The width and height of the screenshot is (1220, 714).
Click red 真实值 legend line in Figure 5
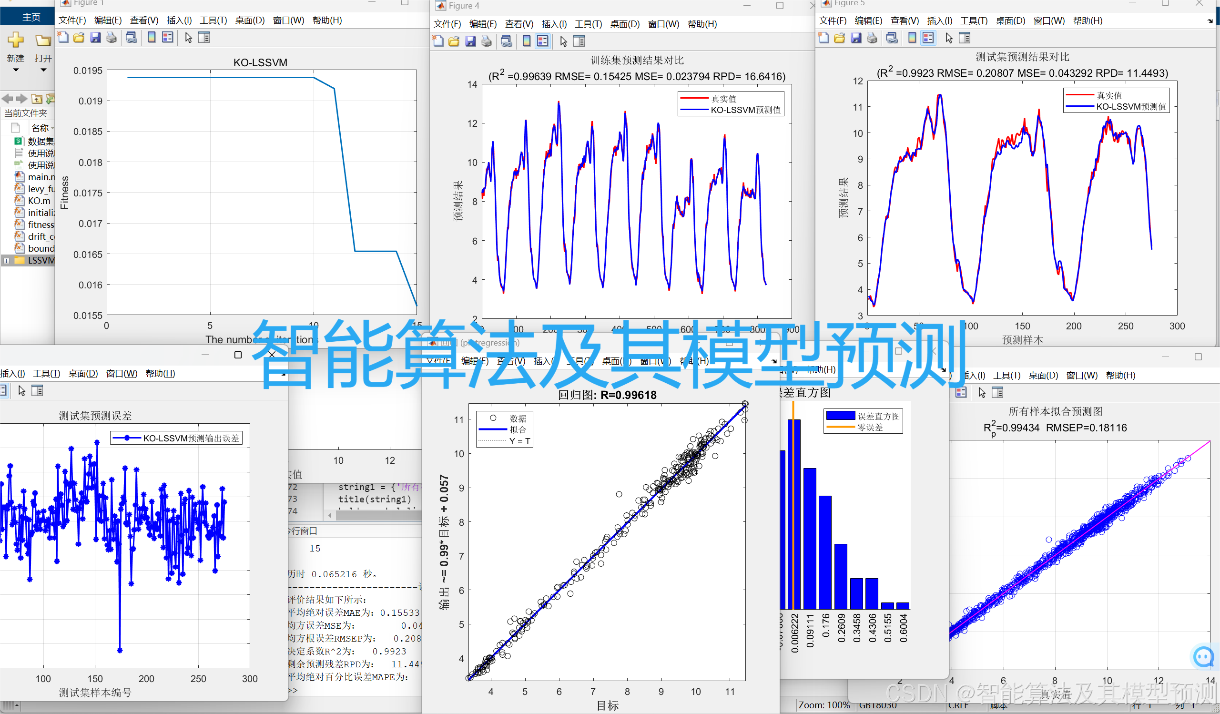(1079, 95)
